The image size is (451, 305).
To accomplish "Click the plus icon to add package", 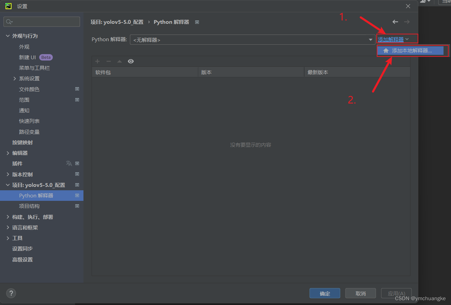I will click(x=97, y=61).
